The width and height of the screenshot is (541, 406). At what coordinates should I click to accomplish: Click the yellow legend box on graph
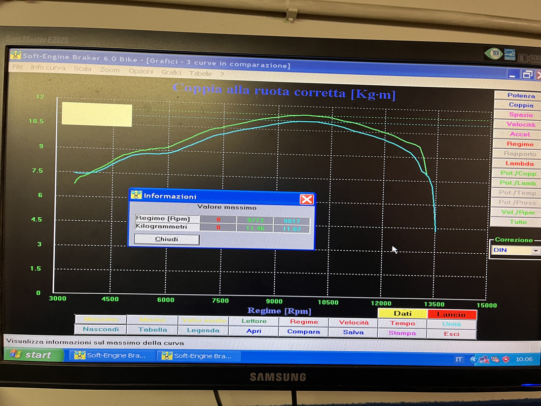[x=97, y=114]
